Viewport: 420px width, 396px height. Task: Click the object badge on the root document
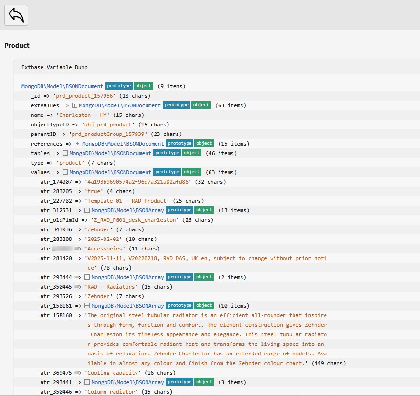[x=143, y=86]
